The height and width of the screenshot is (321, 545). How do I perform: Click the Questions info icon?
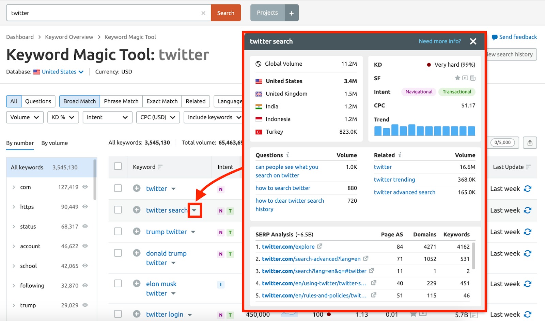point(288,155)
